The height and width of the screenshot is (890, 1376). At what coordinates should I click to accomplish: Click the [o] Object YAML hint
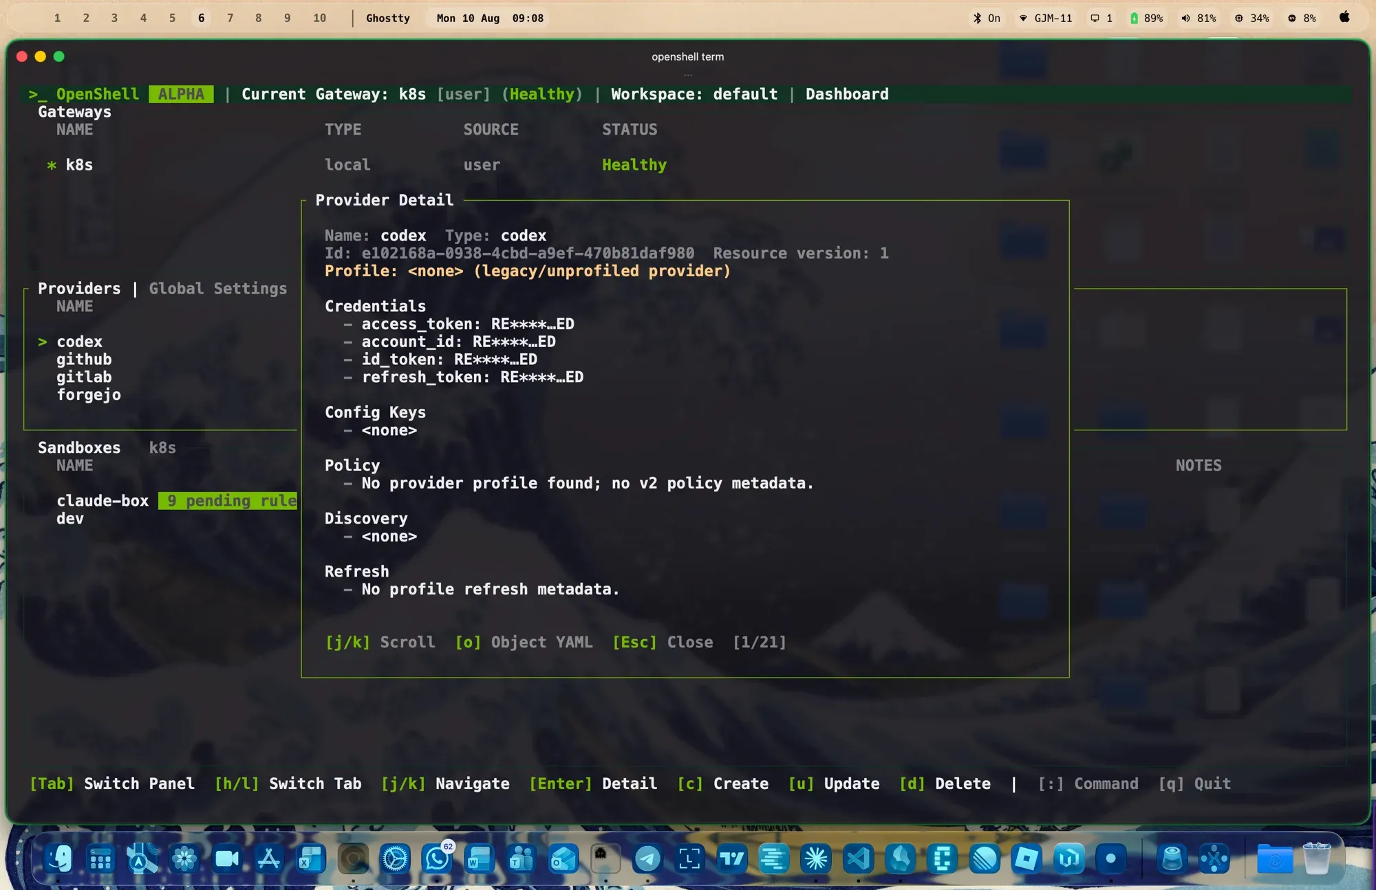click(524, 642)
